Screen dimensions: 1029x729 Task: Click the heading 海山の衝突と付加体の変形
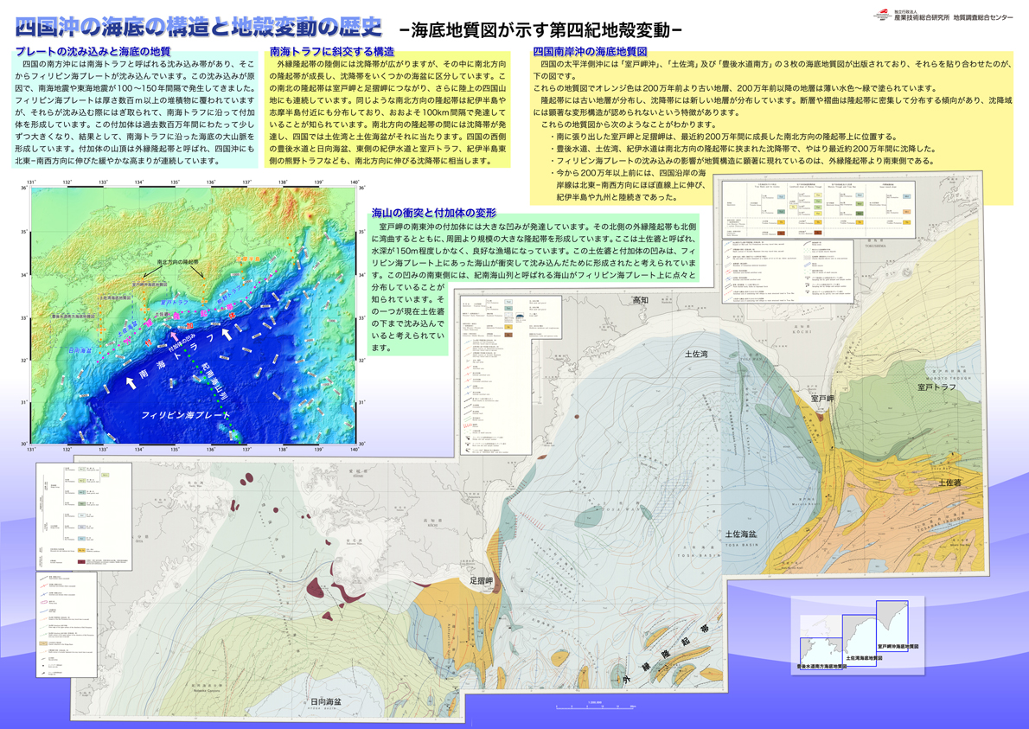pos(434,213)
